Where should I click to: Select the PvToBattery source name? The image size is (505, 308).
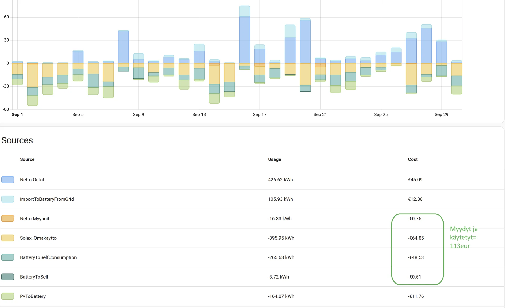[x=33, y=296]
